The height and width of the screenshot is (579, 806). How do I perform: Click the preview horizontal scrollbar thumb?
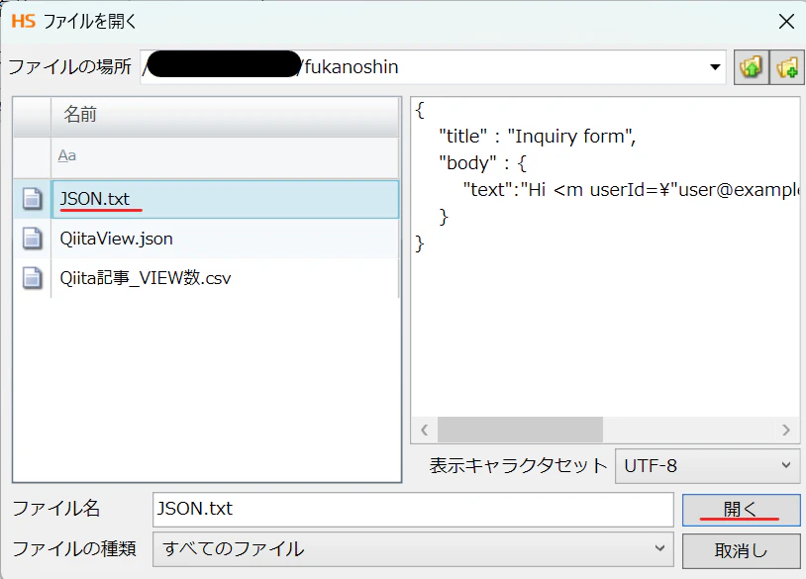tap(520, 430)
